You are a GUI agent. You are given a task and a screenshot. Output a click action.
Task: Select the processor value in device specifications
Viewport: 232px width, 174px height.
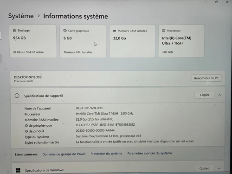click(x=104, y=114)
